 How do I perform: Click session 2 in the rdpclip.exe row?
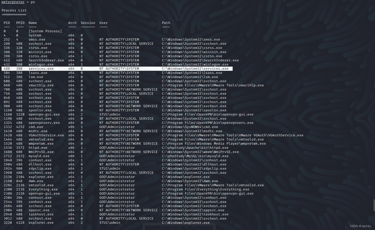(x=82, y=169)
